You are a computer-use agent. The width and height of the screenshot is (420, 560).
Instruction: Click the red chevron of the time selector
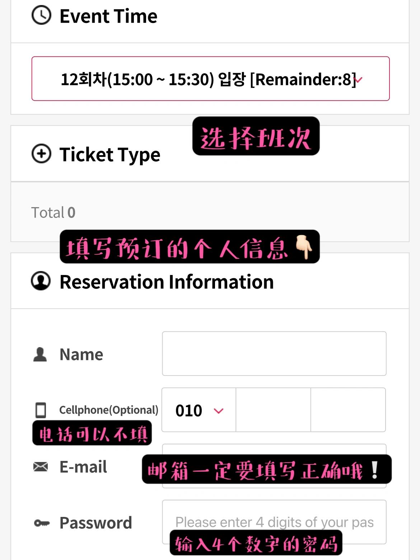359,79
